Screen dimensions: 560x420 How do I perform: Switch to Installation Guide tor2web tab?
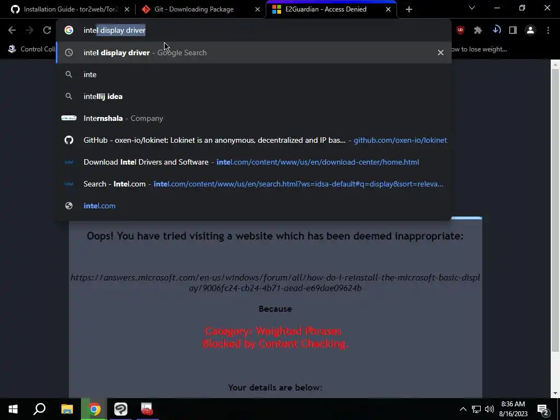coord(71,9)
